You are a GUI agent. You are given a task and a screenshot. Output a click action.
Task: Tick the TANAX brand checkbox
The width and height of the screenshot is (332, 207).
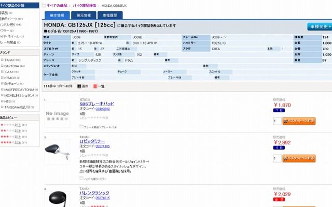pyautogui.click(x=2, y=60)
